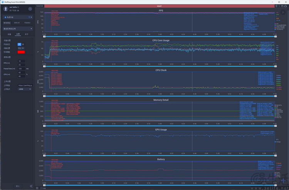Turn floating window status to 开
This screenshot has height=190, width=289.
(19, 44)
